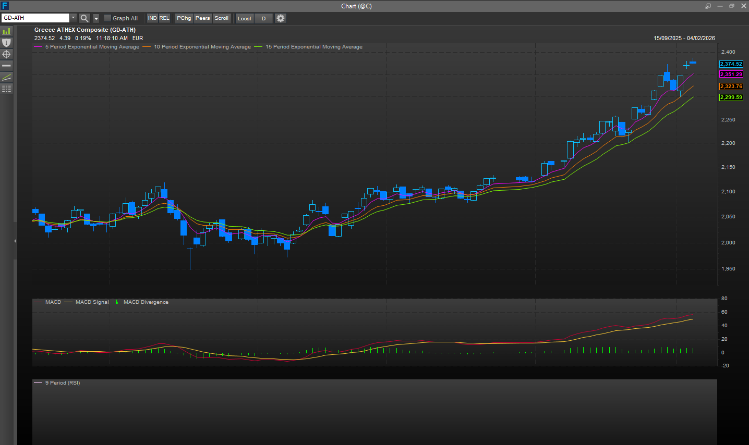Open the dropdown arrow beside search icon
This screenshot has height=445, width=749.
[x=96, y=18]
